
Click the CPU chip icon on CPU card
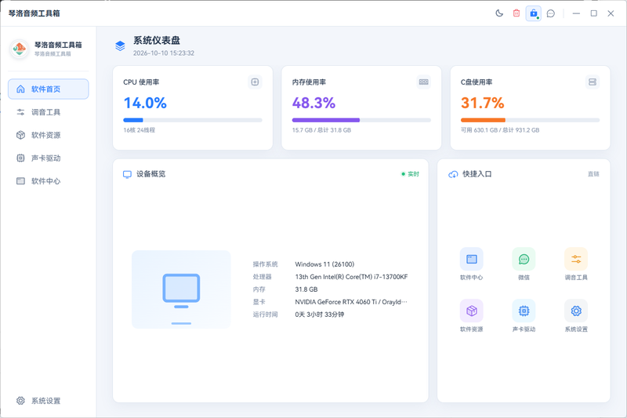pos(255,82)
